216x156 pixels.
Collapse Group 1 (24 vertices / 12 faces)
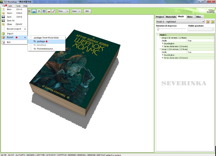(160, 49)
